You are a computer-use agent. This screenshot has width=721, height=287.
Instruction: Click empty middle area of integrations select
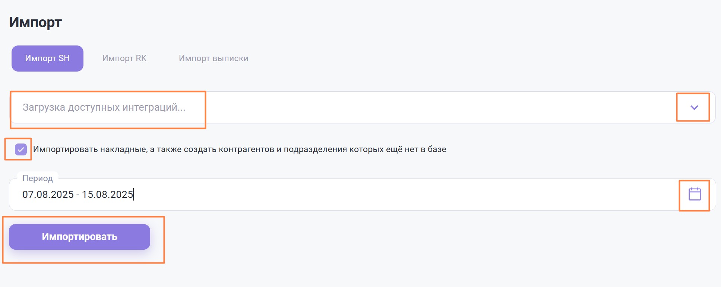pyautogui.click(x=410, y=107)
